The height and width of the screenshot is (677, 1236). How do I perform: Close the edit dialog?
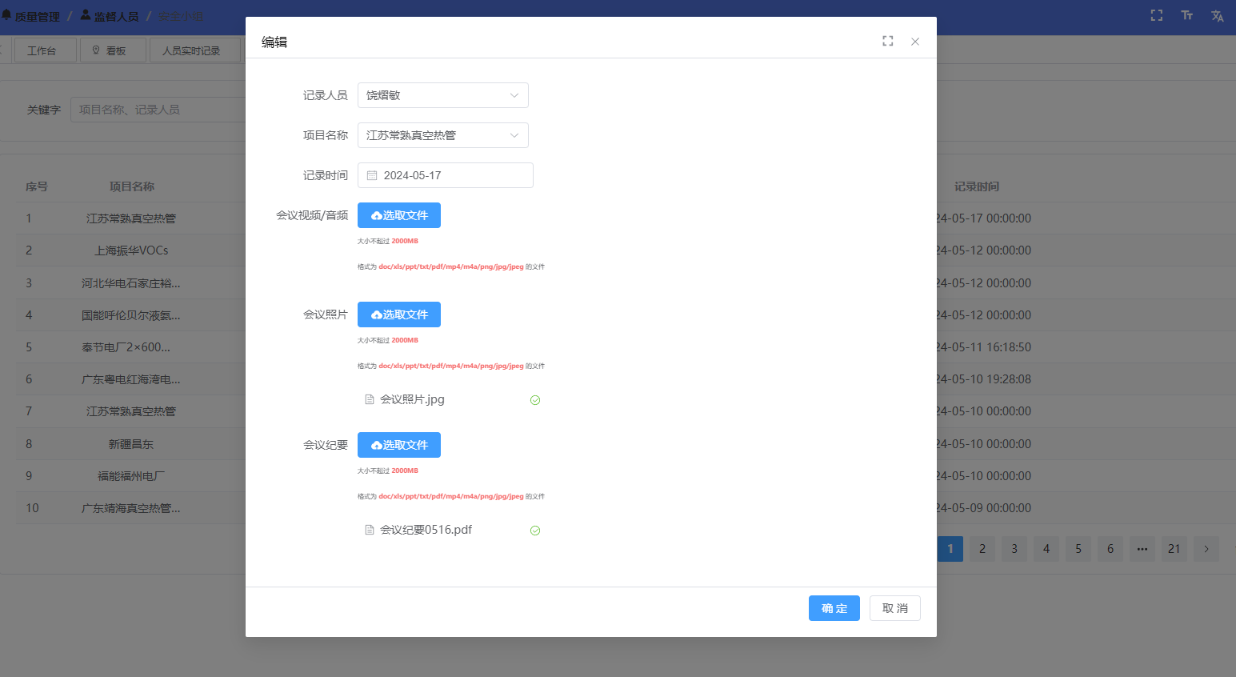[915, 42]
